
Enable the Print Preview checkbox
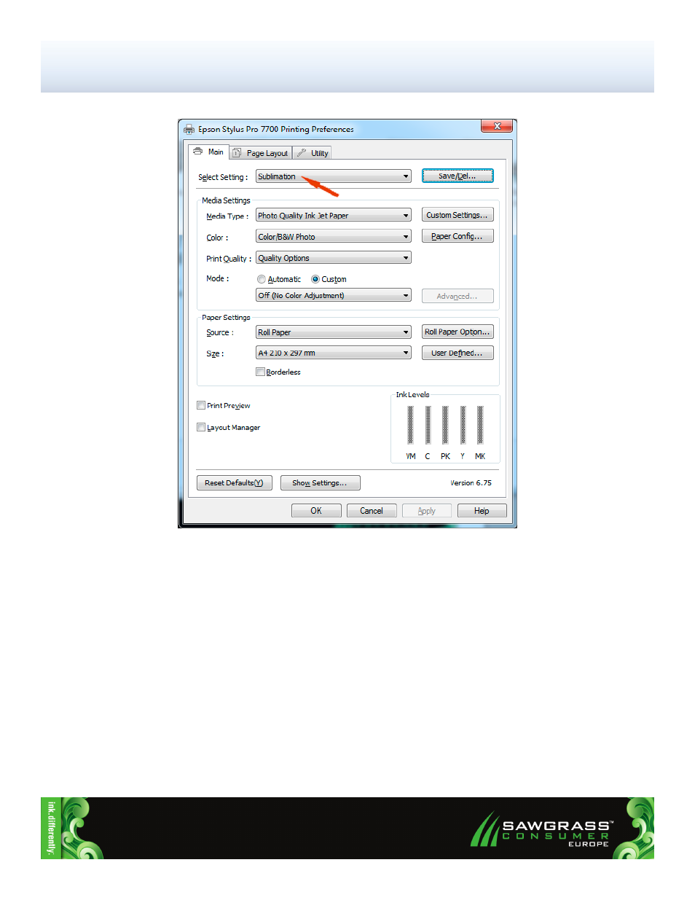201,405
